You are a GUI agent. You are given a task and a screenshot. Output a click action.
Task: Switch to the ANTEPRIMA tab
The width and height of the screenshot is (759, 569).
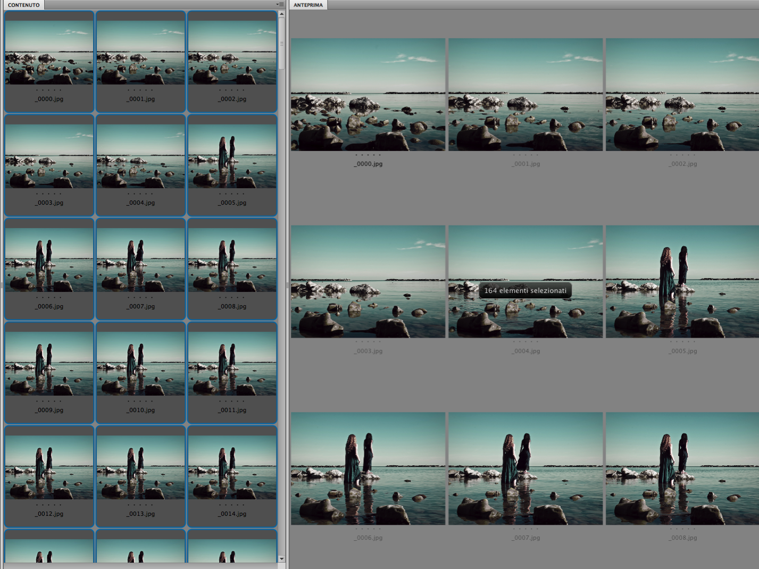tap(308, 5)
